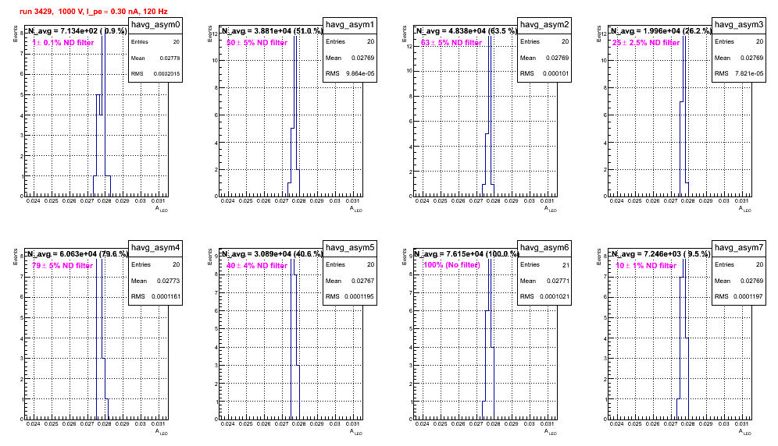Click 'N_avg = 1.996e+04 (26.2 %)' text
Viewport: 778px width, 446px height.
pos(661,30)
